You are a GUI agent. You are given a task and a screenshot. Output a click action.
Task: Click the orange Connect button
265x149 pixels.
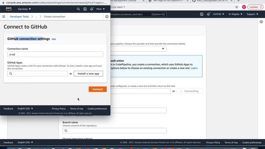click(98, 89)
